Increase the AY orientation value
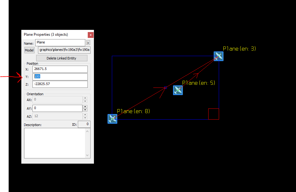296x192 pixels. pyautogui.click(x=85, y=107)
